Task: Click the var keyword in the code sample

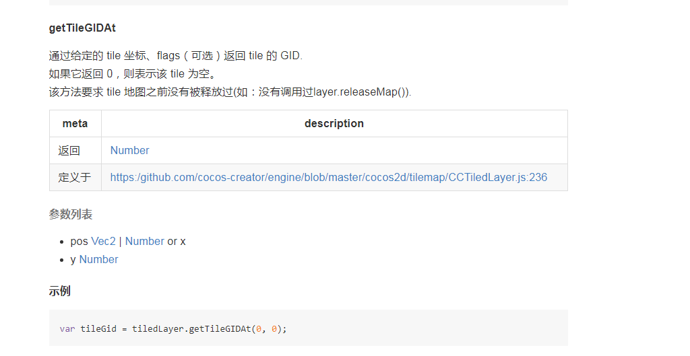Action: [x=67, y=329]
